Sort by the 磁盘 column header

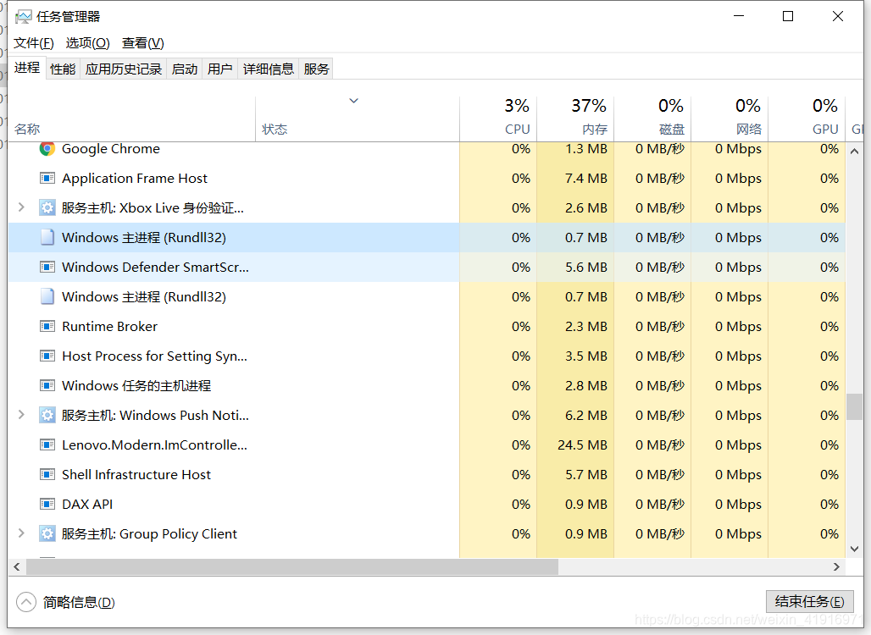652,119
